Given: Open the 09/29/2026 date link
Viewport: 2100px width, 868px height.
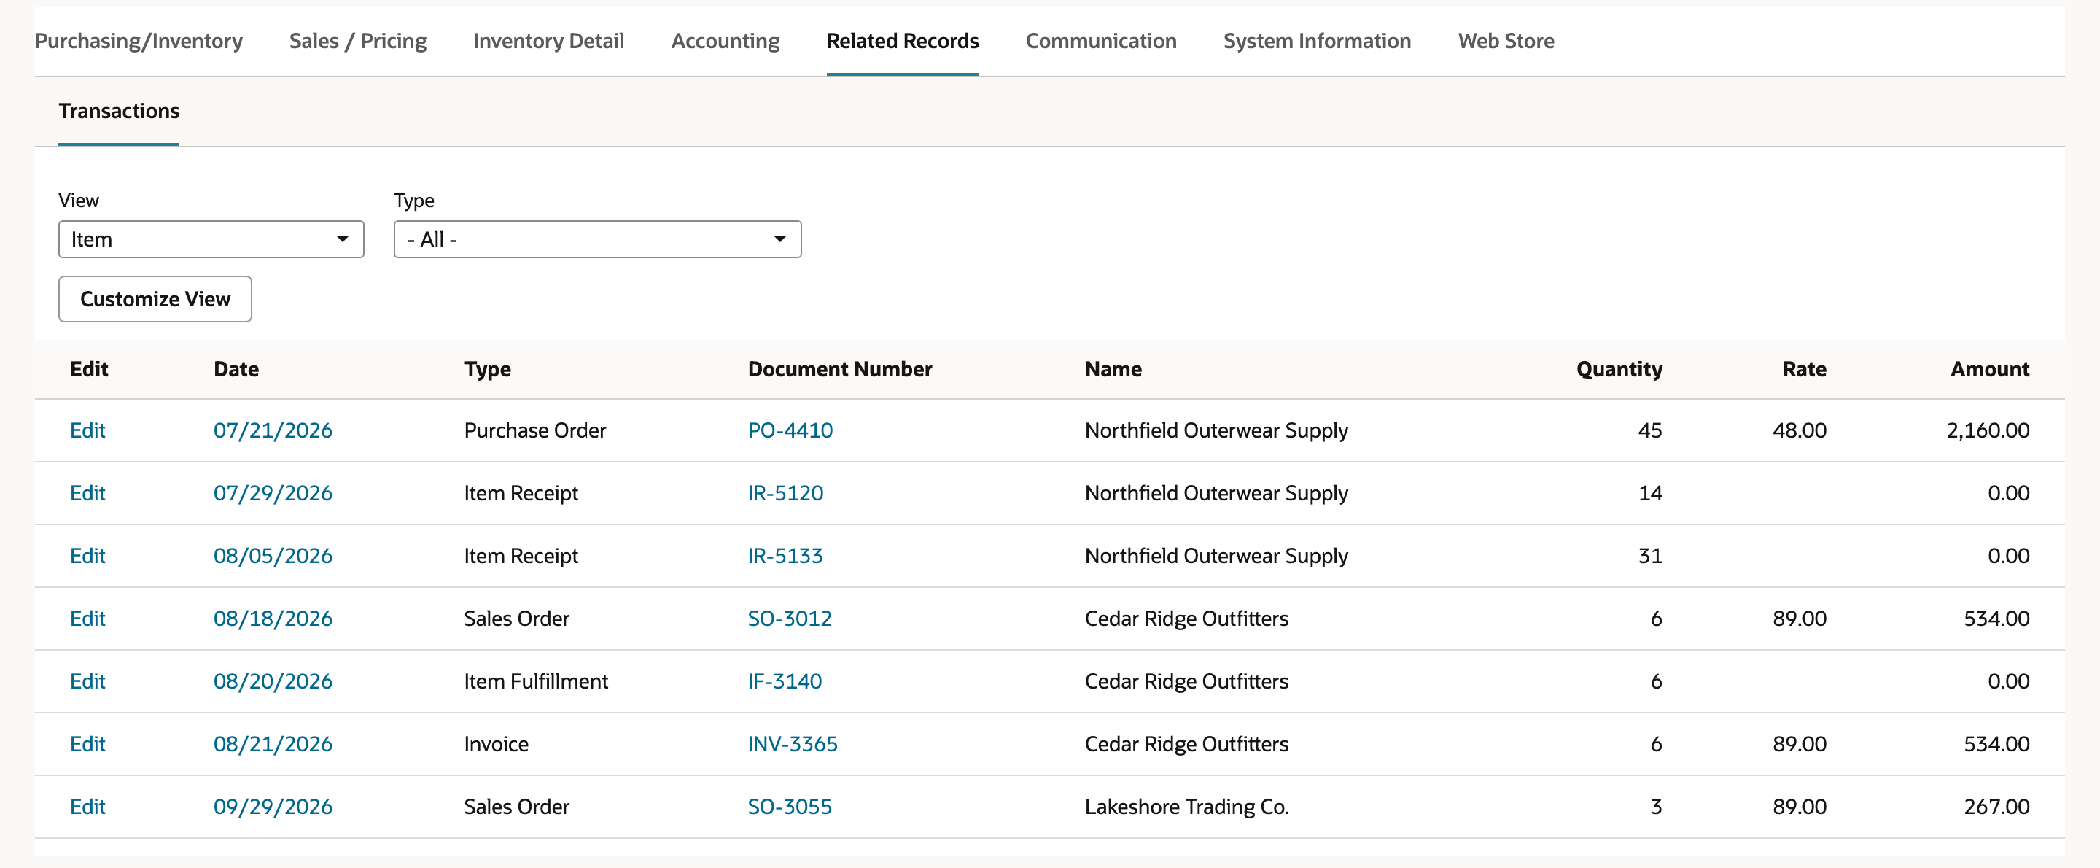Looking at the screenshot, I should tap(273, 807).
